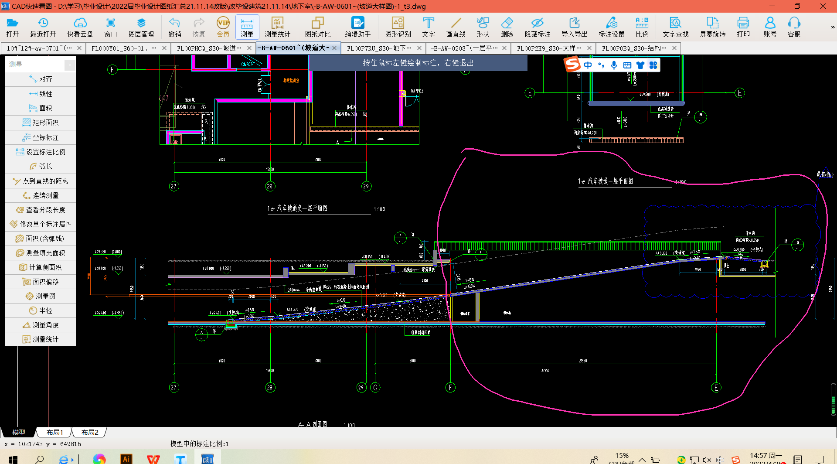Choose 面积(含弧线) area with arcs
This screenshot has height=464, width=837.
pyautogui.click(x=41, y=239)
